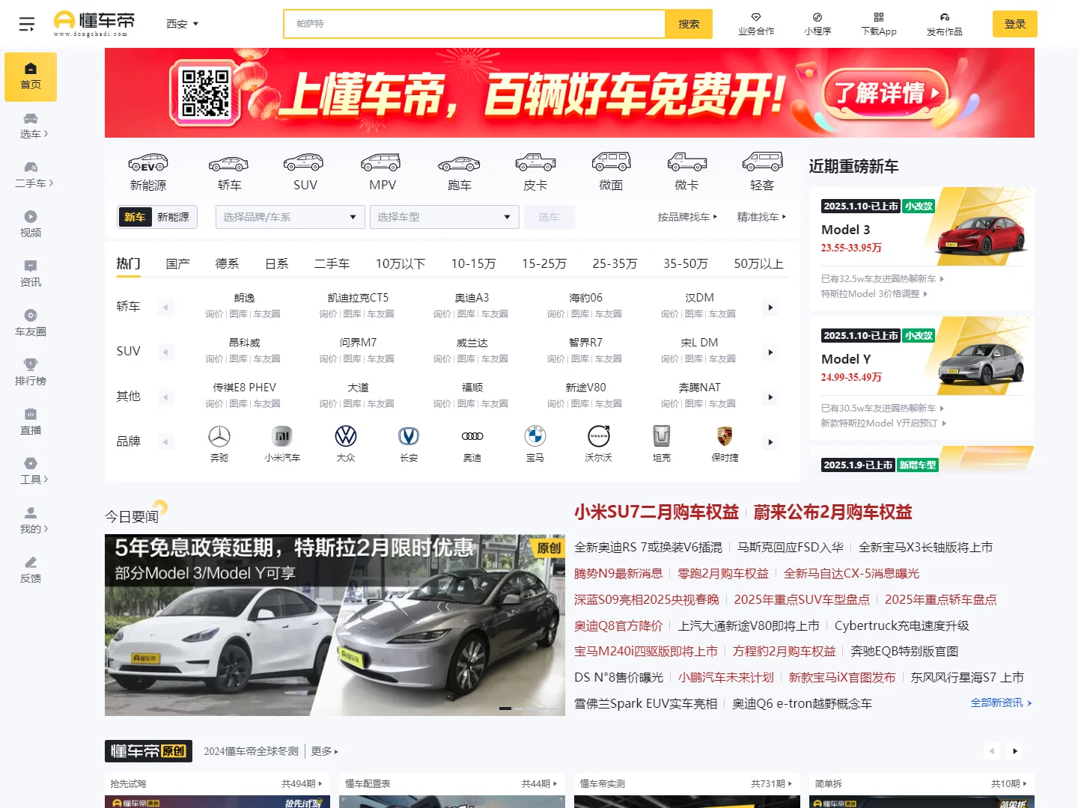Open the hamburger menu icon

coord(27,24)
